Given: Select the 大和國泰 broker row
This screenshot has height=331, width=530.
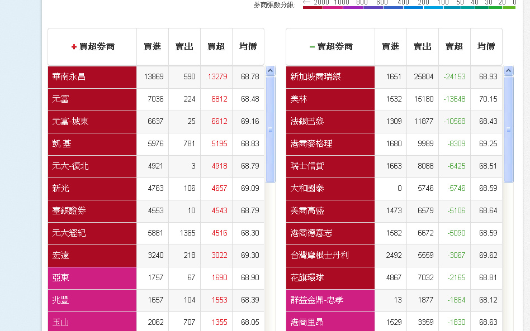Looking at the screenshot, I should (x=394, y=188).
